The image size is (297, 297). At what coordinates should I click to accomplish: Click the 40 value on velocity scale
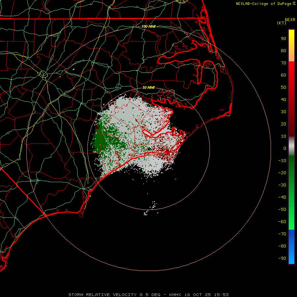tap(283, 99)
